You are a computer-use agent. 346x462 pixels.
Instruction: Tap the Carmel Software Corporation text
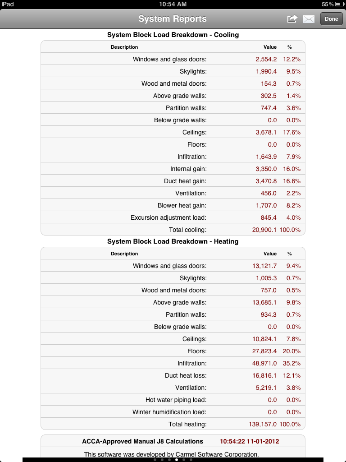point(217,454)
